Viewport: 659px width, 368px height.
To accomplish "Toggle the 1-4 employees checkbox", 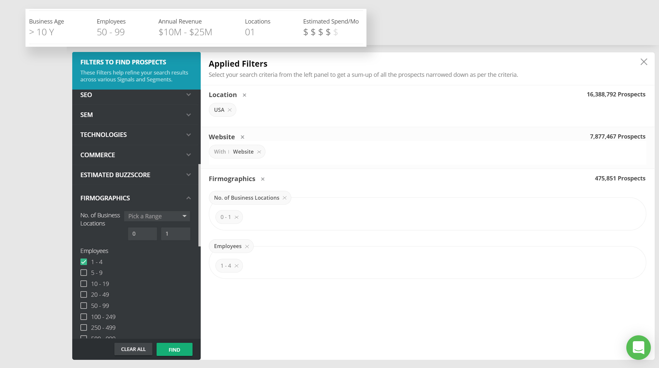I will [x=84, y=262].
